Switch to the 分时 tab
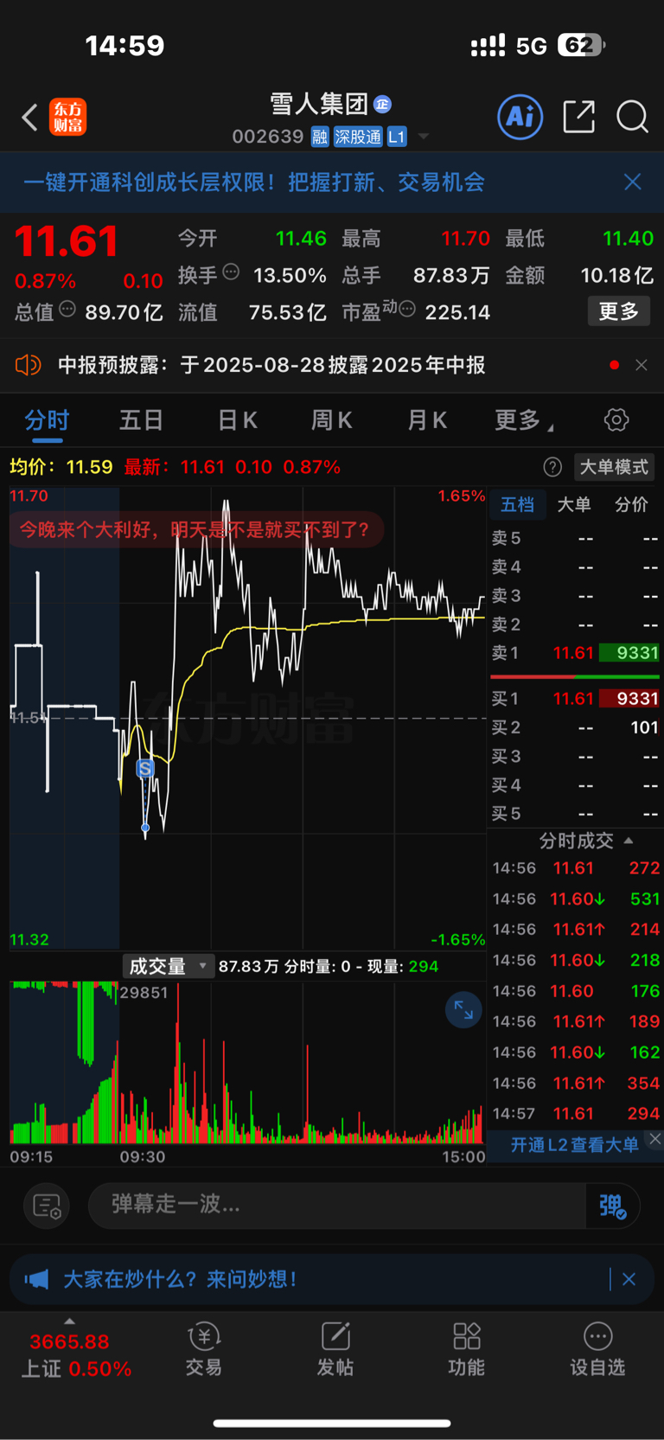Screen dimensions: 664x1440 [47, 420]
